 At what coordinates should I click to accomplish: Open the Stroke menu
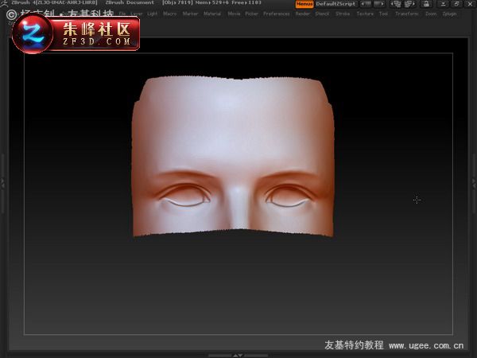click(x=343, y=14)
